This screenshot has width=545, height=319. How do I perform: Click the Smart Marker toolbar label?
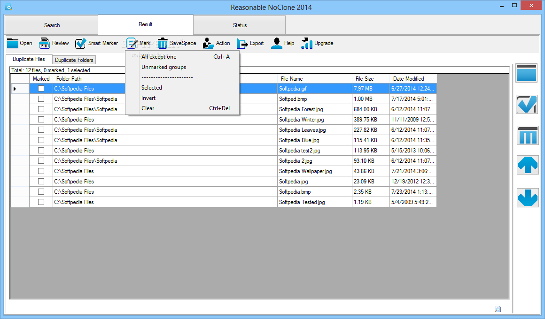coord(103,43)
